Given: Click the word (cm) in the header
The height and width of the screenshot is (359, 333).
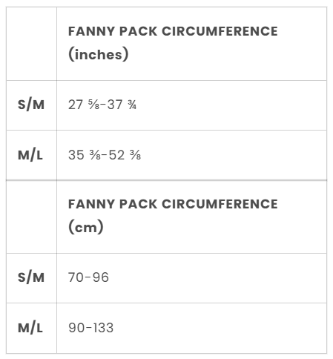Looking at the screenshot, I should [86, 227].
